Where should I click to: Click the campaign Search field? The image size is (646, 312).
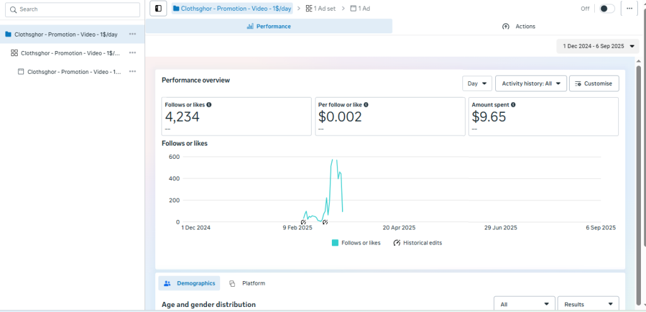(73, 9)
